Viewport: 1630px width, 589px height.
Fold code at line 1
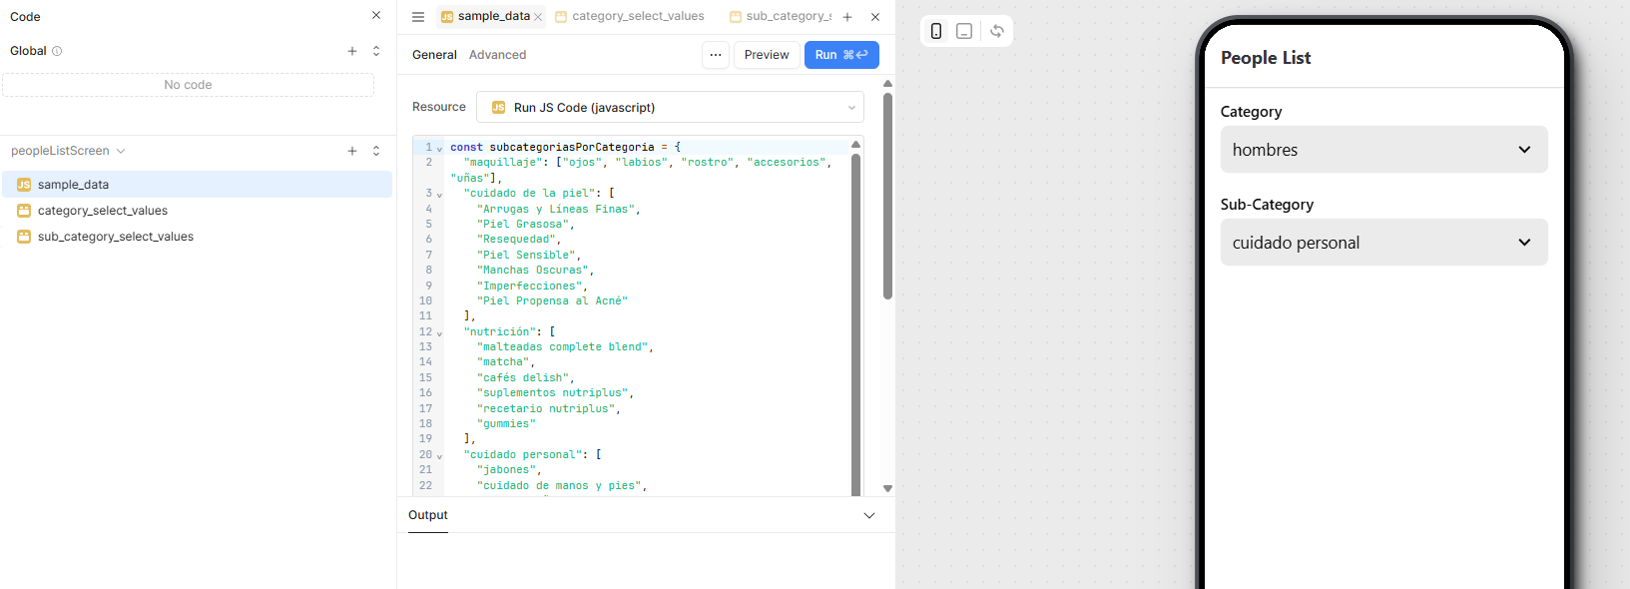(439, 149)
